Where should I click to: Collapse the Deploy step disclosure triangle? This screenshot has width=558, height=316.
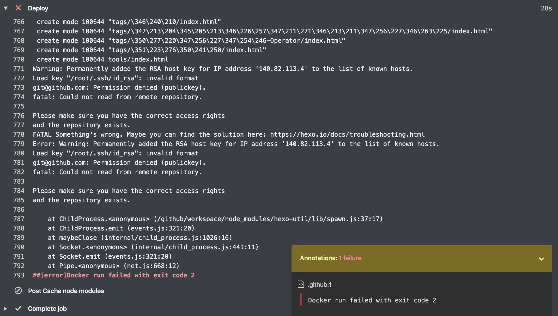(x=5, y=8)
